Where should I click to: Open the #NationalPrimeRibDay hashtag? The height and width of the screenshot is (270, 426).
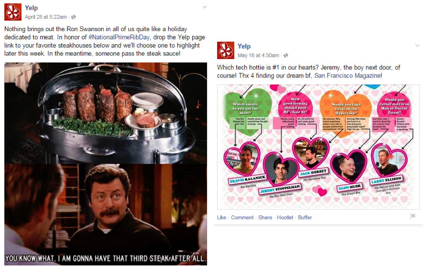pyautogui.click(x=119, y=37)
